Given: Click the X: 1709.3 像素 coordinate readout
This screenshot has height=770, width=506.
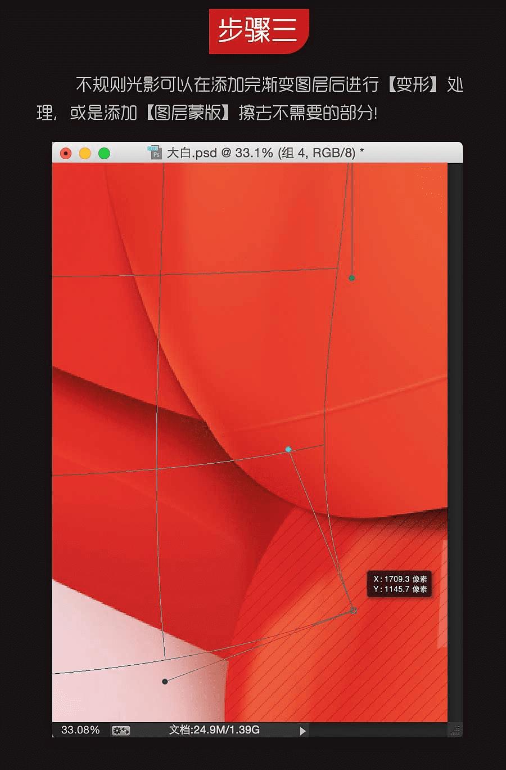Looking at the screenshot, I should click(x=400, y=579).
